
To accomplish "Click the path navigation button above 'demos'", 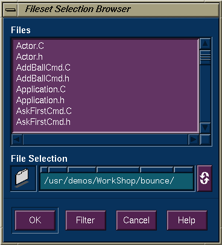I will tap(82, 170).
